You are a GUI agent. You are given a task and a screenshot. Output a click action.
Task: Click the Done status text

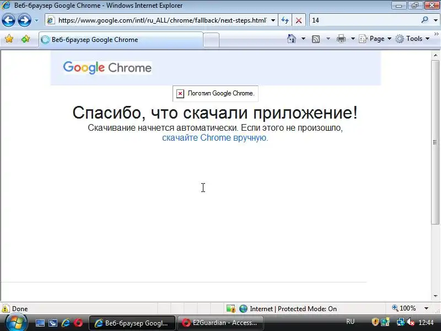coord(20,309)
